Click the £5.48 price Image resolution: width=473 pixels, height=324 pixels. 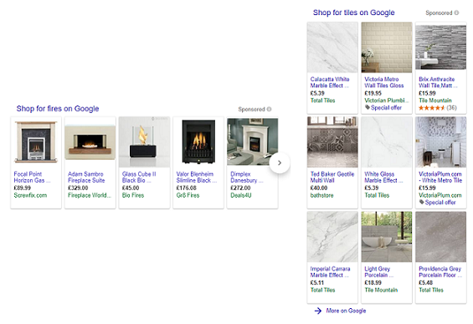click(425, 283)
